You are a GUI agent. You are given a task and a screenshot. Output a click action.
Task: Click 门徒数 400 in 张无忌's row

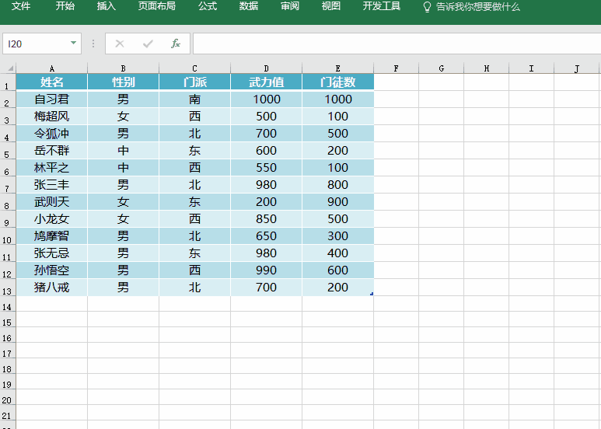(337, 253)
